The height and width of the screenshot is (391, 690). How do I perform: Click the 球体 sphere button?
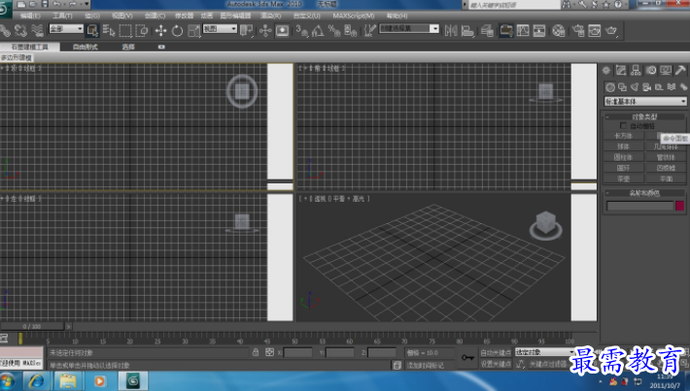click(x=624, y=147)
